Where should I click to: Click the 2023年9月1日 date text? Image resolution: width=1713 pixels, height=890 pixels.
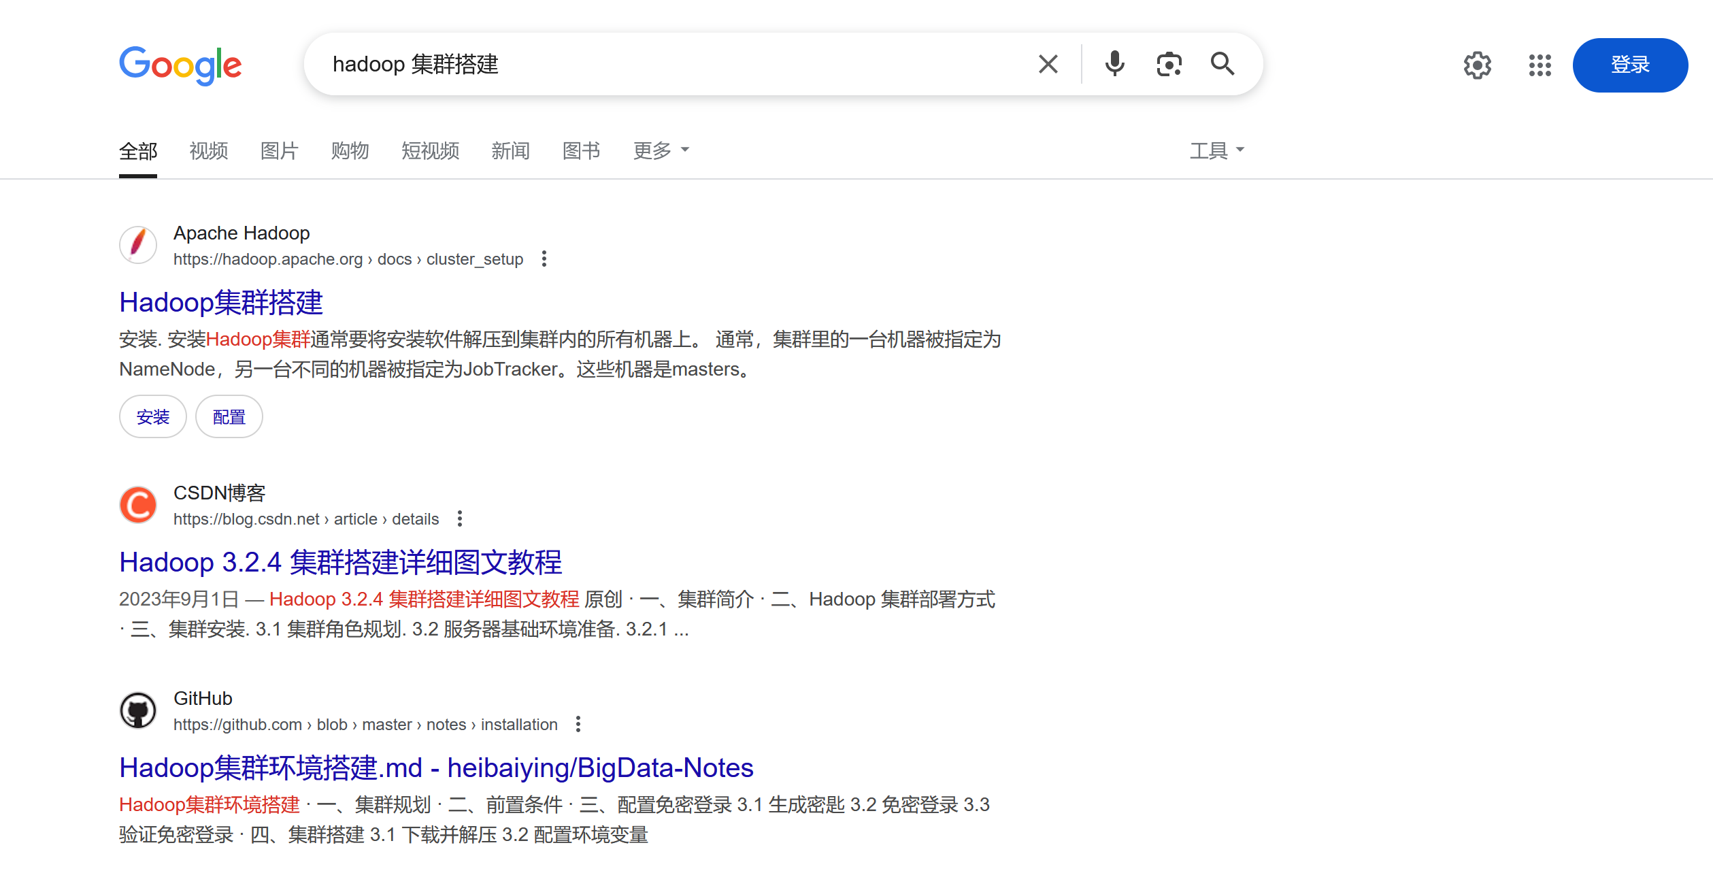[x=179, y=599]
